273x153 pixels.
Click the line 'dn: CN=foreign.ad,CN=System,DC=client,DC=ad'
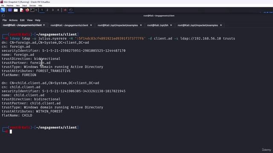tap(45, 42)
